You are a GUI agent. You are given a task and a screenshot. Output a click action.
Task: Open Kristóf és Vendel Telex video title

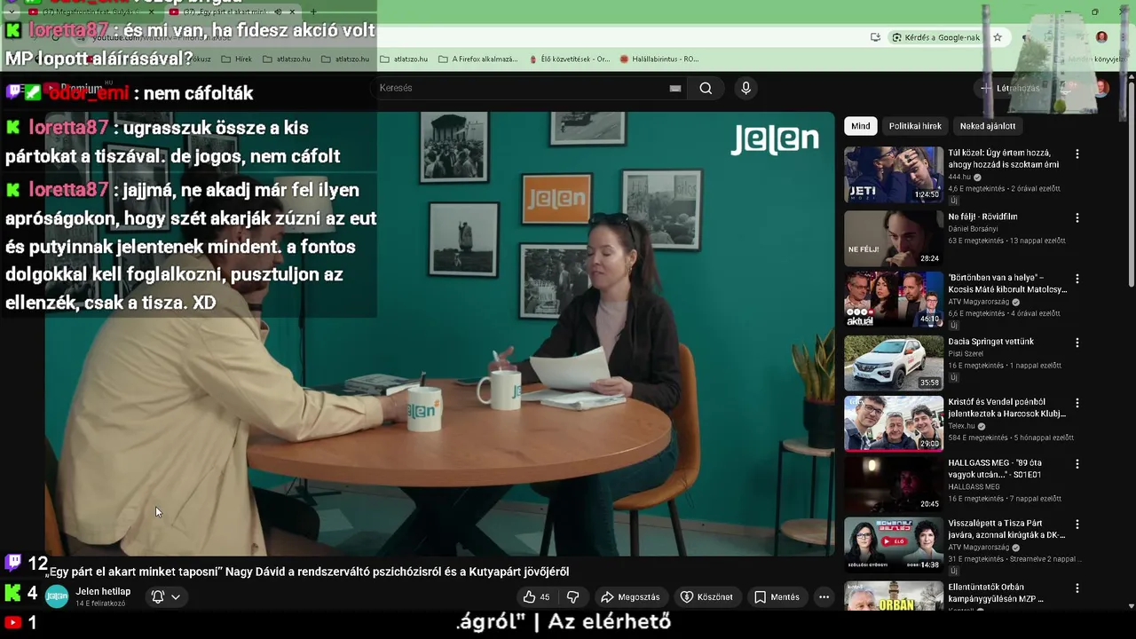[1006, 407]
